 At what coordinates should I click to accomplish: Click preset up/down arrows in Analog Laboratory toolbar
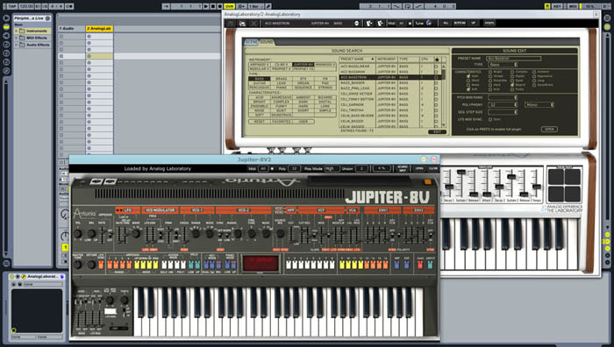pyautogui.click(x=356, y=24)
